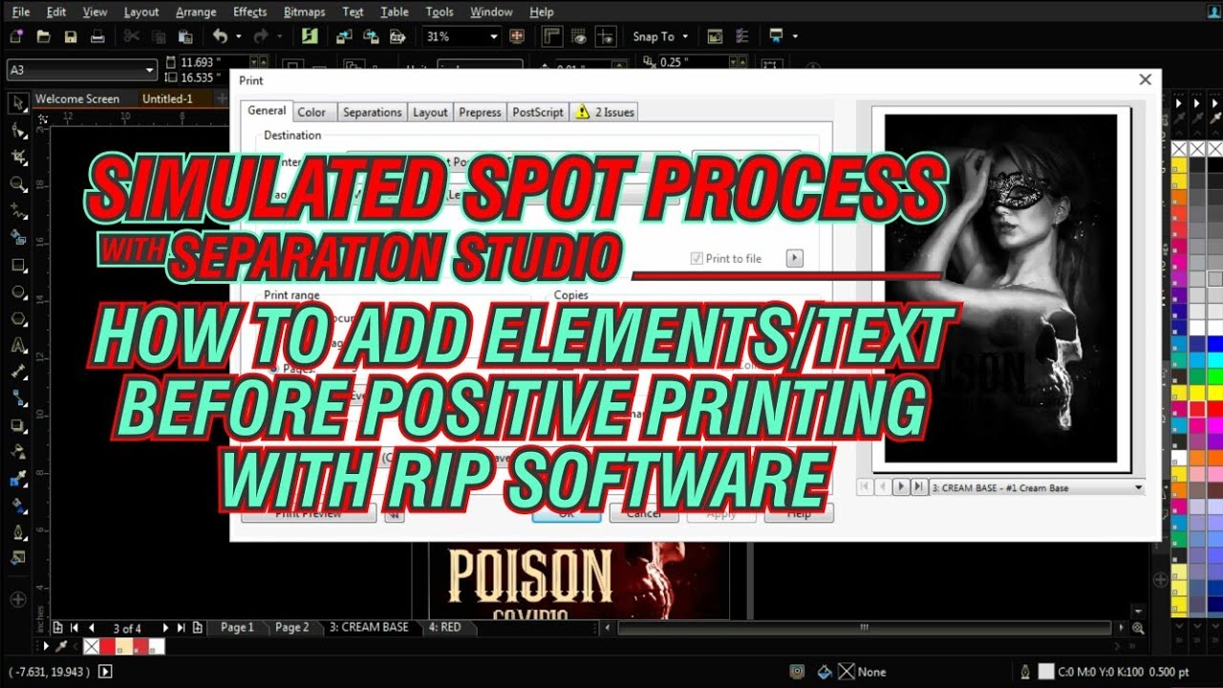Click the green Search Content icon
Viewport: 1223px width, 688px height.
pos(309,36)
